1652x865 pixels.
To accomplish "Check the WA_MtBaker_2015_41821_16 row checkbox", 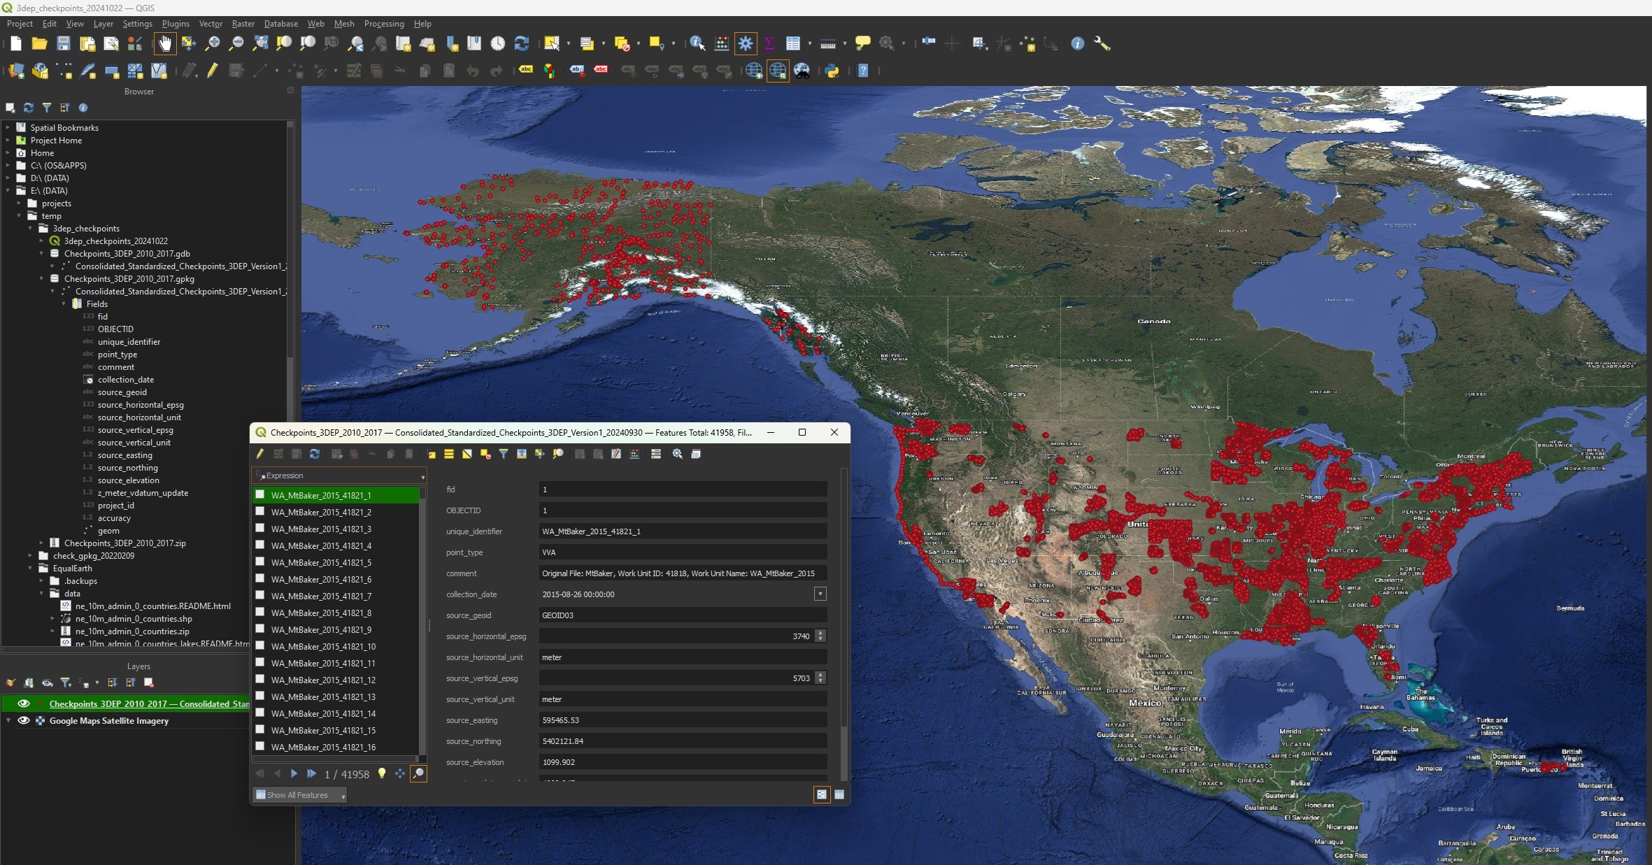I will 260,746.
